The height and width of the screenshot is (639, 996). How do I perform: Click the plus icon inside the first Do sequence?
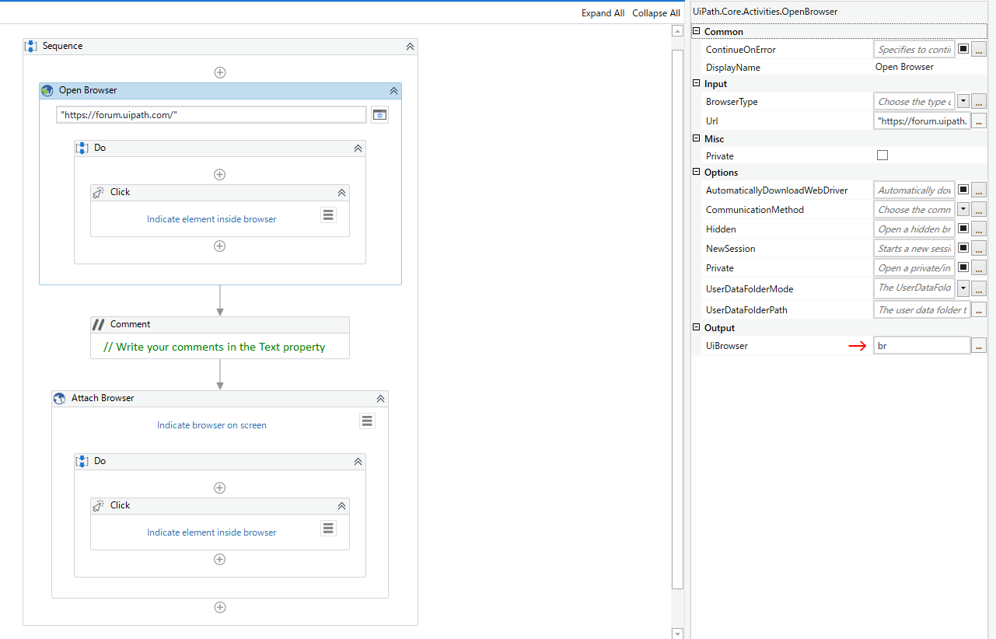(220, 174)
